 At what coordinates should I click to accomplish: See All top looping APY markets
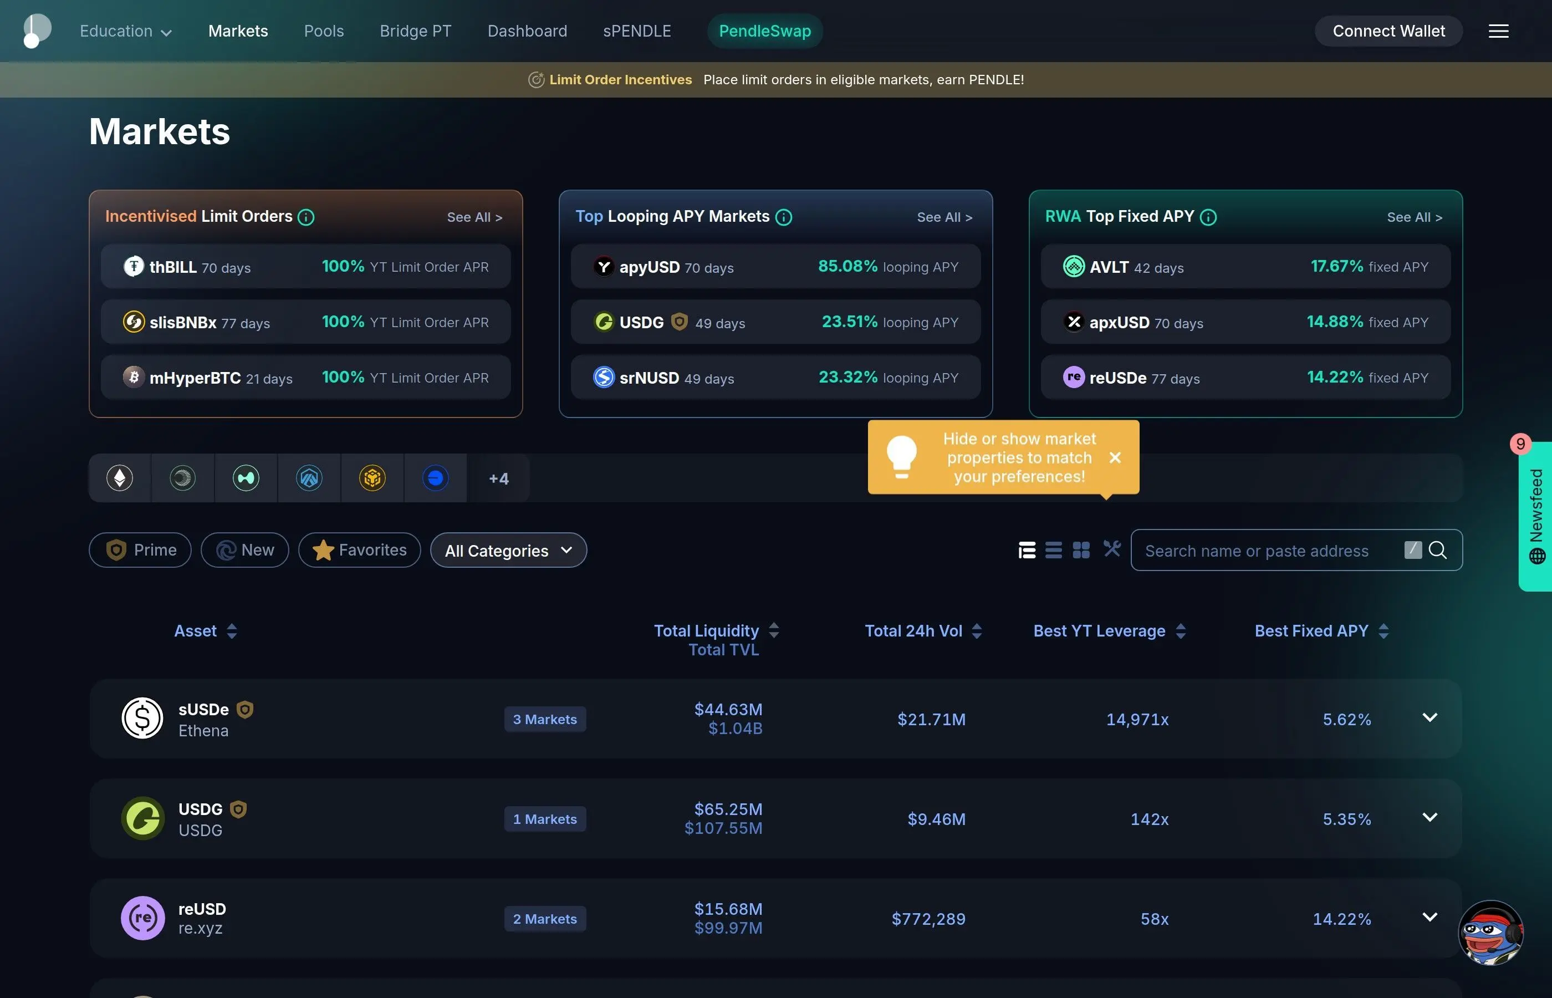[945, 218]
